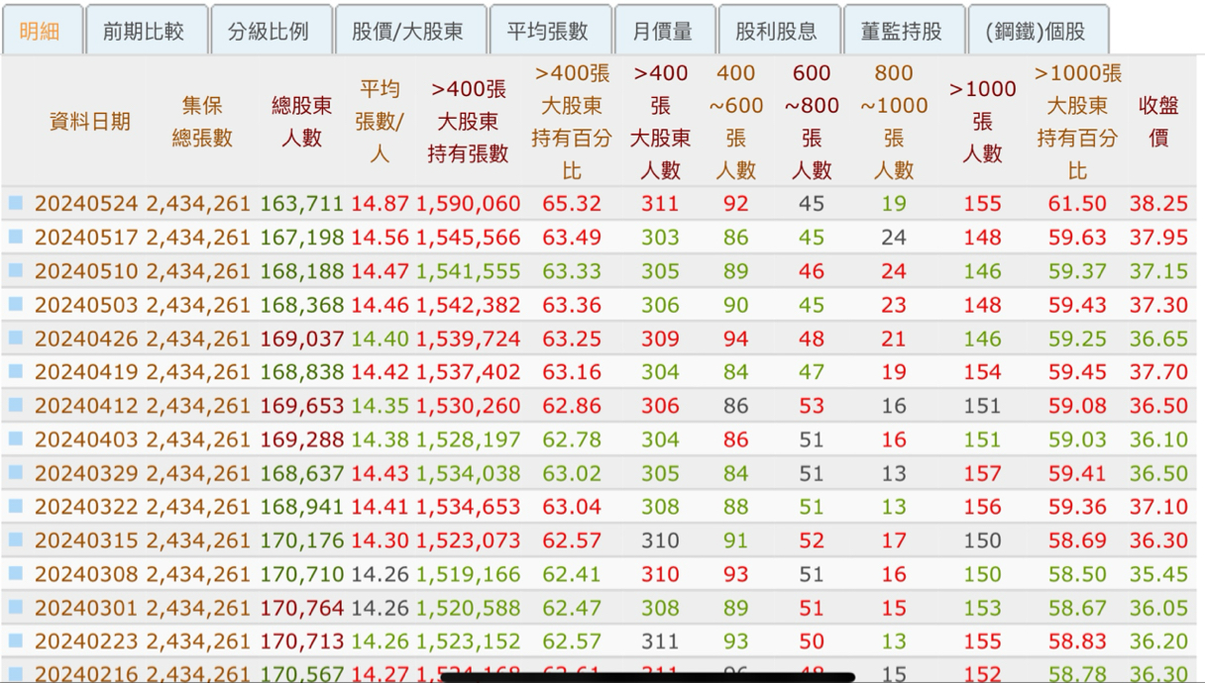Click the blue square icon beside 20240419
Screen dimensions: 1205x683
16,371
